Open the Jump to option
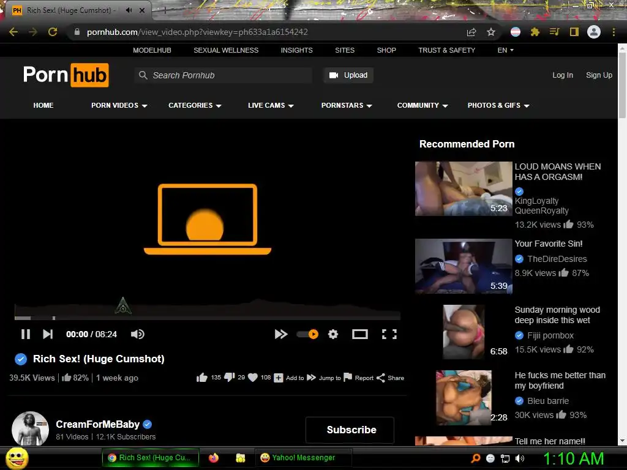The height and width of the screenshot is (470, 627). tap(323, 378)
